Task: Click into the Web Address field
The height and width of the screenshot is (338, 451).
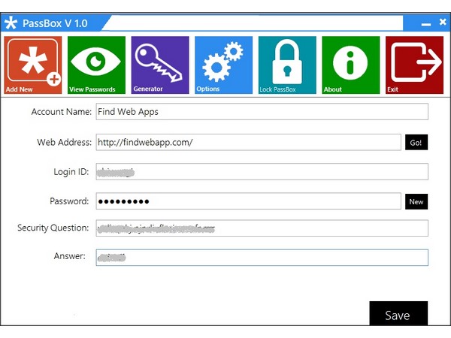Action: pos(248,142)
